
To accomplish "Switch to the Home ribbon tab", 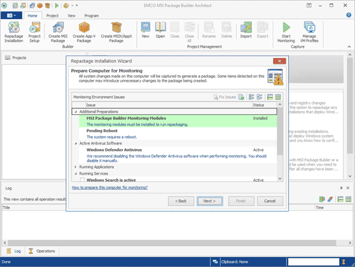I will pos(32,16).
